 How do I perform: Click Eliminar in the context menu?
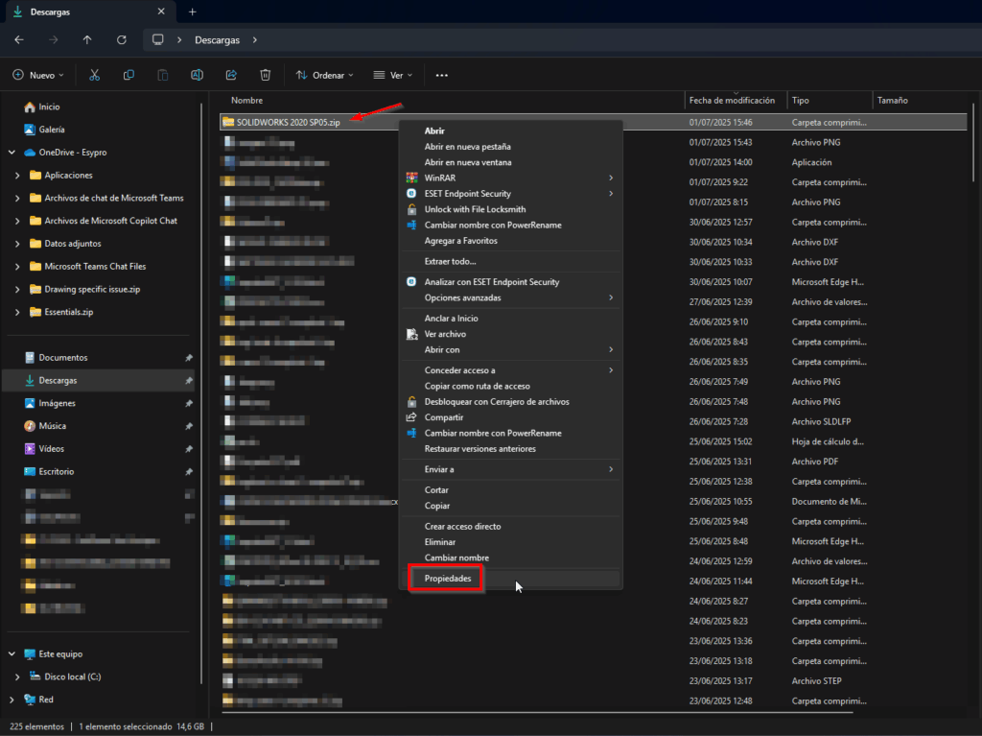(511, 542)
